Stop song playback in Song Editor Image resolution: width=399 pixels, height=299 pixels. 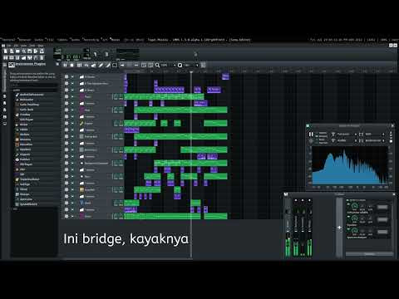pyautogui.click(x=72, y=66)
